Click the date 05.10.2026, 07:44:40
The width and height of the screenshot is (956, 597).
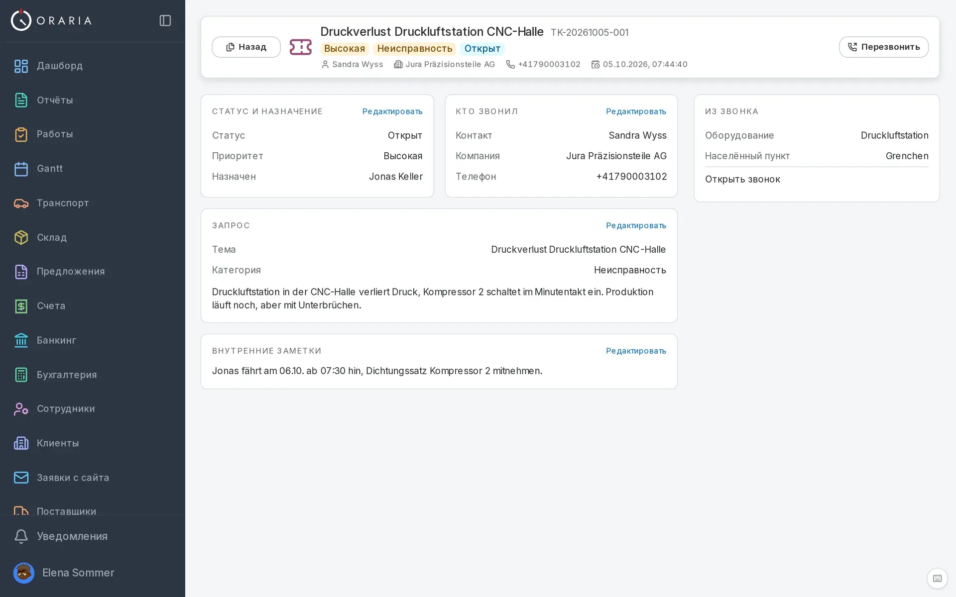[645, 64]
